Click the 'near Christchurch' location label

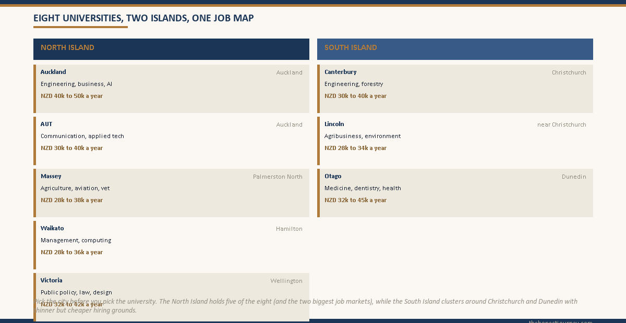click(x=562, y=125)
